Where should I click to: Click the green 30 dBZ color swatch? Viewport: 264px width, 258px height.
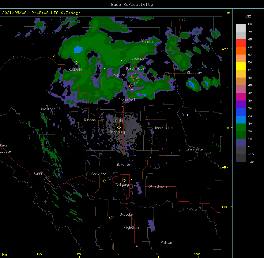(x=241, y=127)
